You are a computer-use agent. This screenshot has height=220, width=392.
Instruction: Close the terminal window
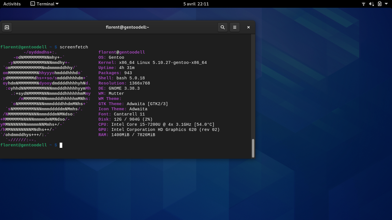(248, 27)
